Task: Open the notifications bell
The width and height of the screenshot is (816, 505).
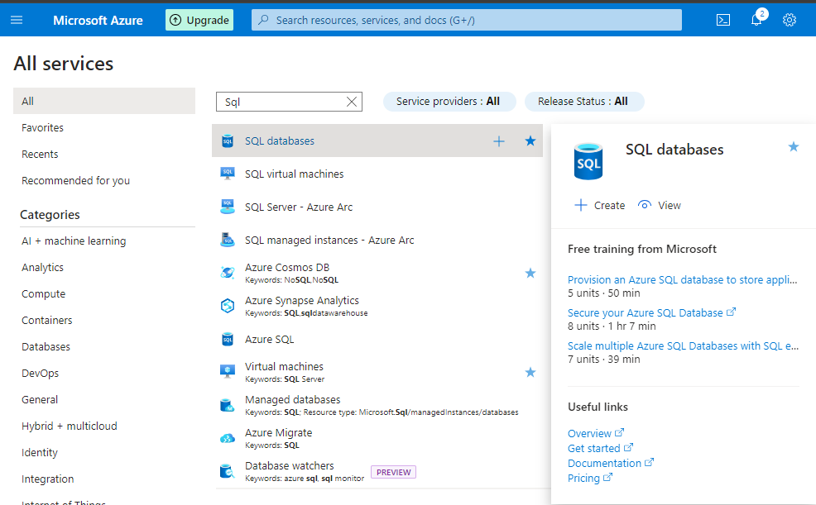Action: click(x=756, y=21)
